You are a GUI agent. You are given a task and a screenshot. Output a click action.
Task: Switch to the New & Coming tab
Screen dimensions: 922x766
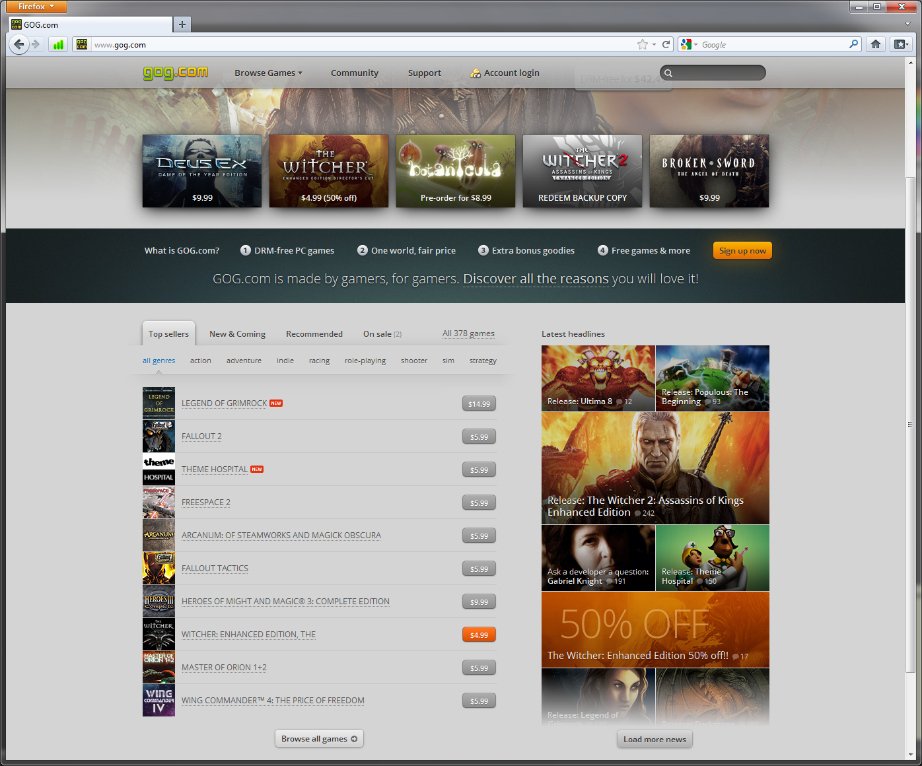237,333
